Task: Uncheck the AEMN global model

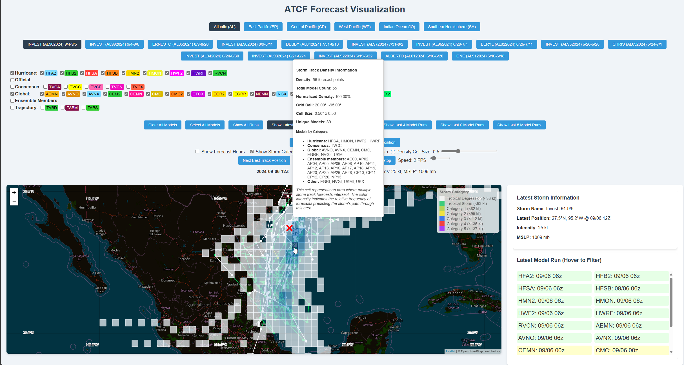Action: (x=42, y=94)
